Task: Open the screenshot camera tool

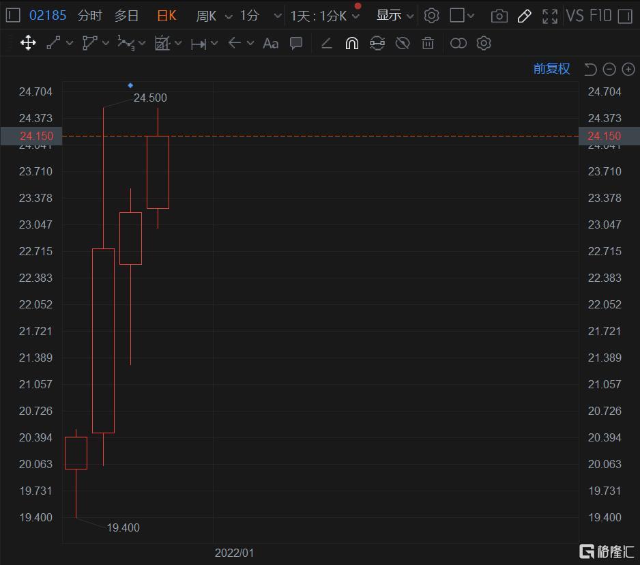Action: click(499, 15)
